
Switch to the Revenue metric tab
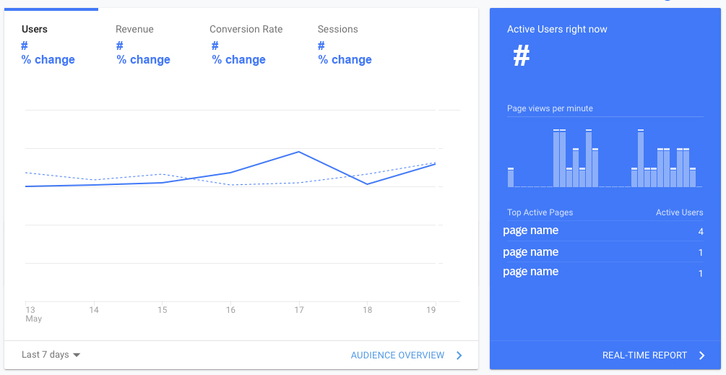134,30
